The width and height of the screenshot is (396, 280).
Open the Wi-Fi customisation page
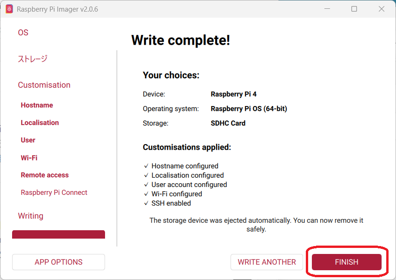point(29,158)
